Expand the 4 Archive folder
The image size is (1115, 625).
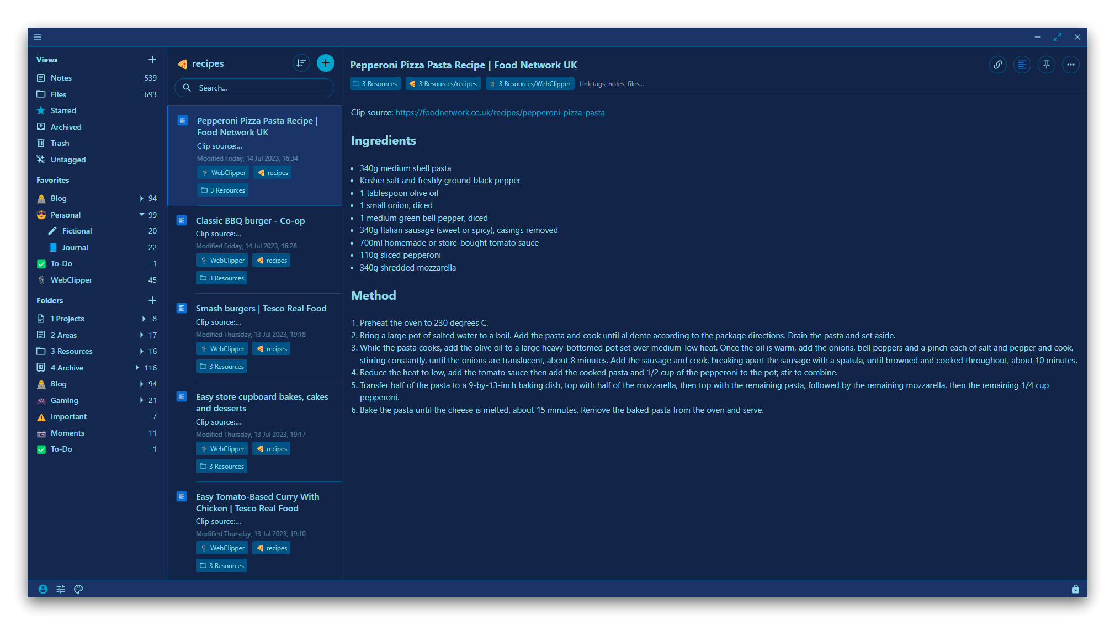click(x=137, y=368)
